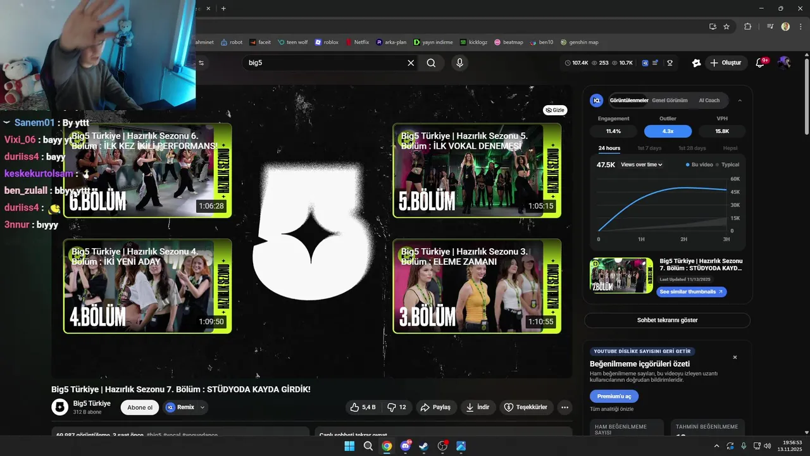The image size is (810, 456).
Task: Open the Chrome extensions puzzle icon
Action: 747,27
